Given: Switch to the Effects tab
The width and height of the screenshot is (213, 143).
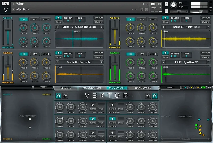Looking at the screenshot, I should click(x=66, y=88).
